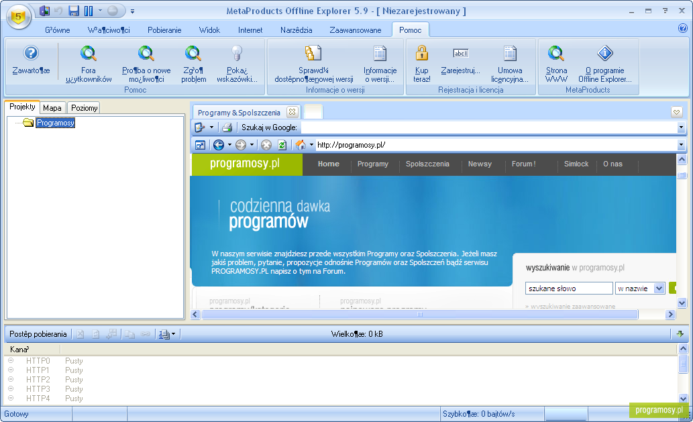693x422 pixels.
Task: Select the Widok ribbon tab
Action: coord(209,30)
